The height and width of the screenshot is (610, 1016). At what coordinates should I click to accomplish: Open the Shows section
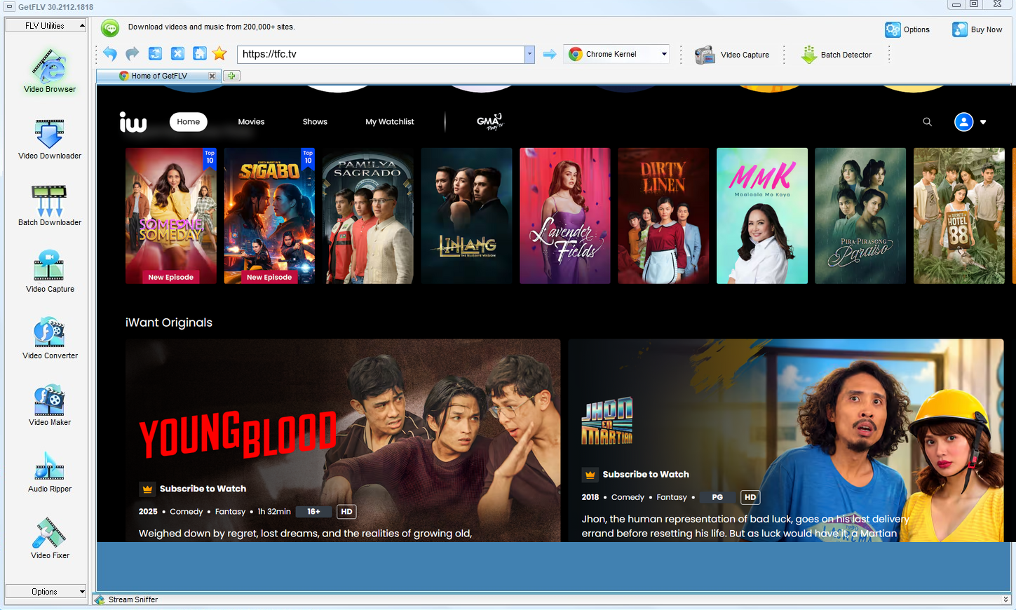(315, 122)
